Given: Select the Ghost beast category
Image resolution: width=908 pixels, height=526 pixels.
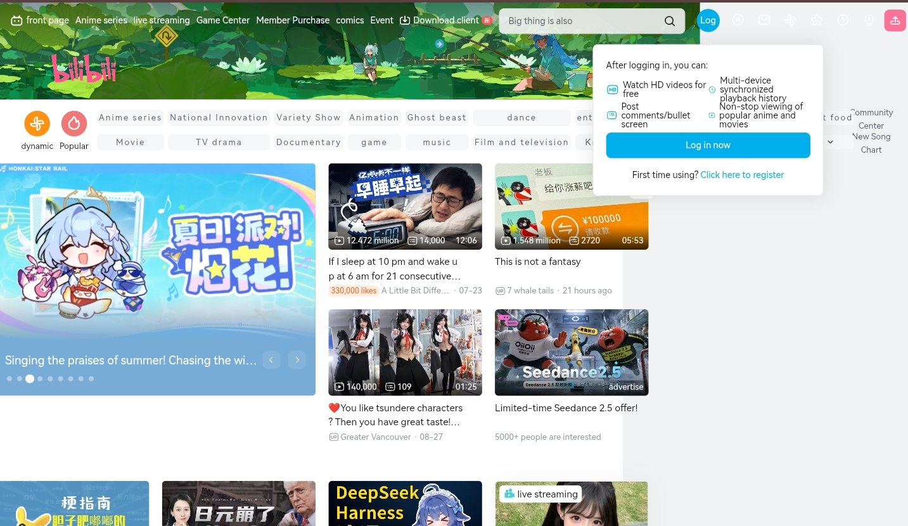Looking at the screenshot, I should (x=437, y=117).
